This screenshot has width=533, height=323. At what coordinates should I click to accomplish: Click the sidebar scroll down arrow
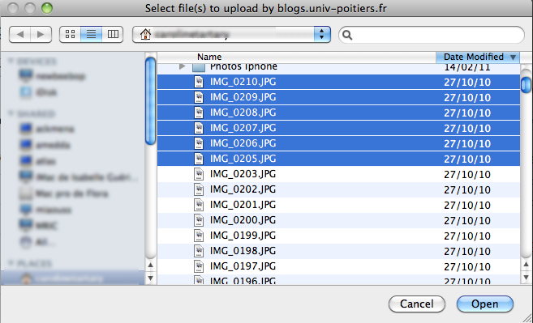pos(151,278)
